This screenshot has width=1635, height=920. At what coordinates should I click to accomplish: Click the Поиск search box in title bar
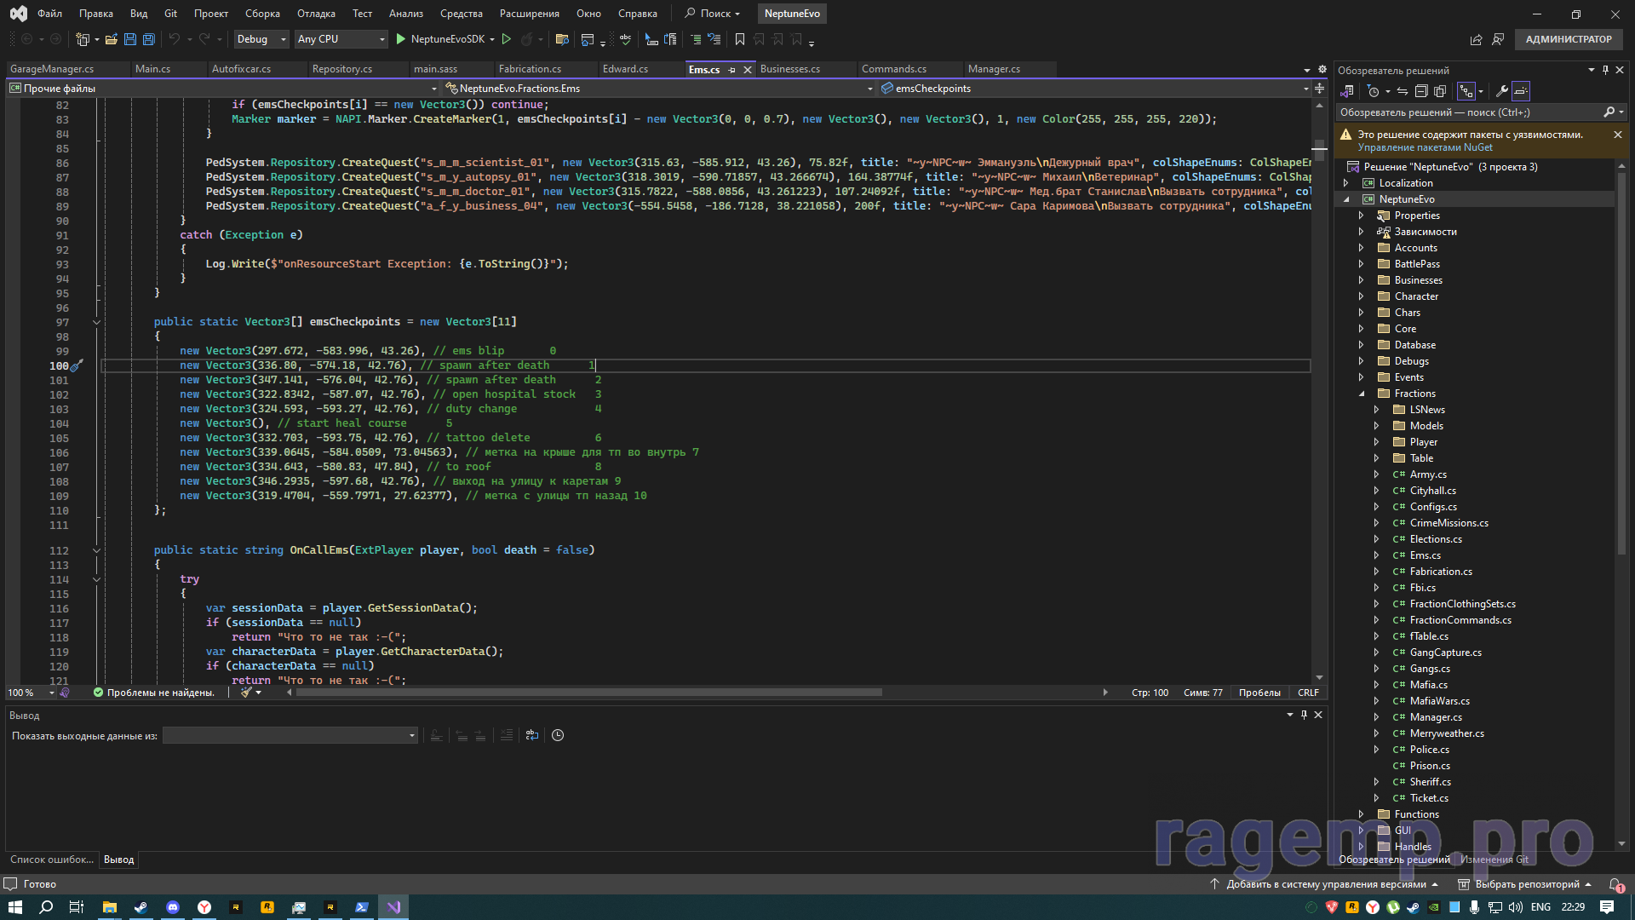tap(714, 14)
